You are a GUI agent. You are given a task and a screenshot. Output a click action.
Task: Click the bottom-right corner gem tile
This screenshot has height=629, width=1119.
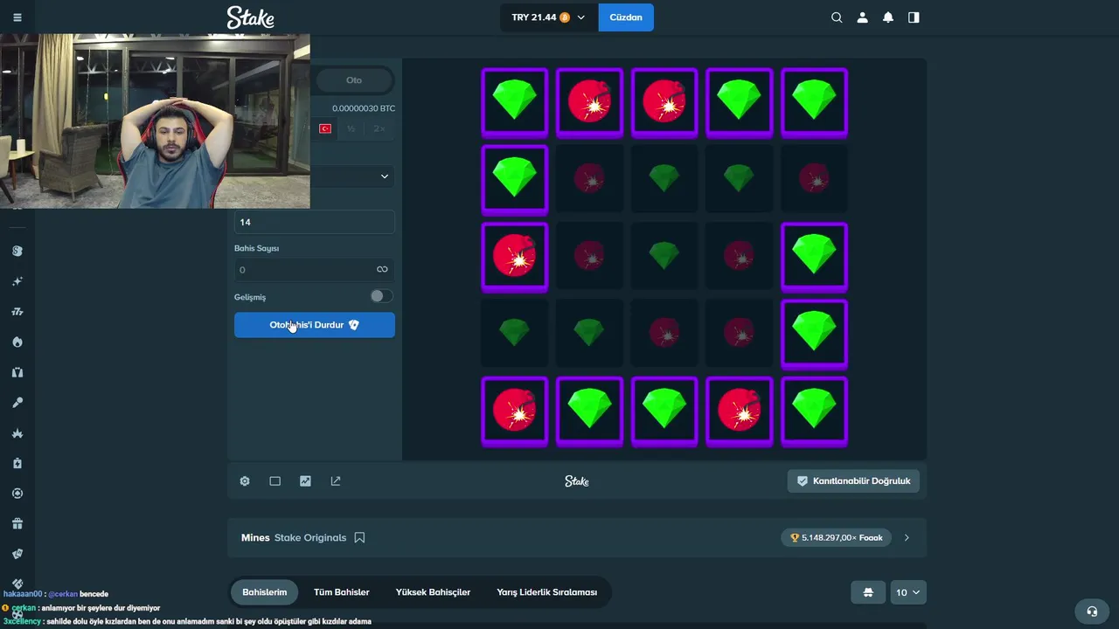point(814,411)
